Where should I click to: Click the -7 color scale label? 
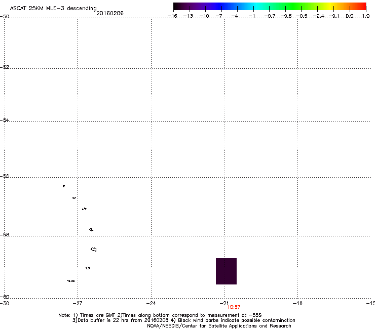pyautogui.click(x=219, y=16)
